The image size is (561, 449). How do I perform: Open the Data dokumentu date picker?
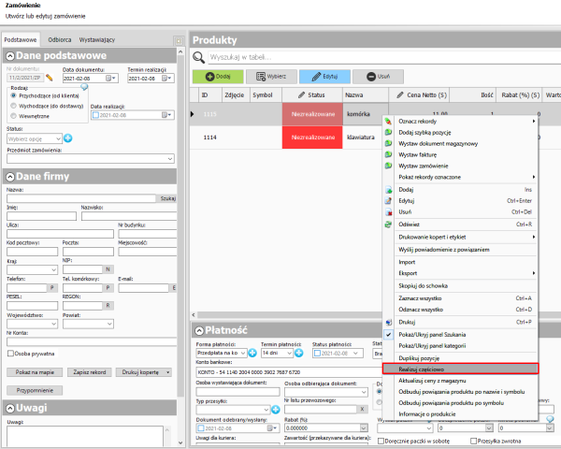(x=111, y=78)
